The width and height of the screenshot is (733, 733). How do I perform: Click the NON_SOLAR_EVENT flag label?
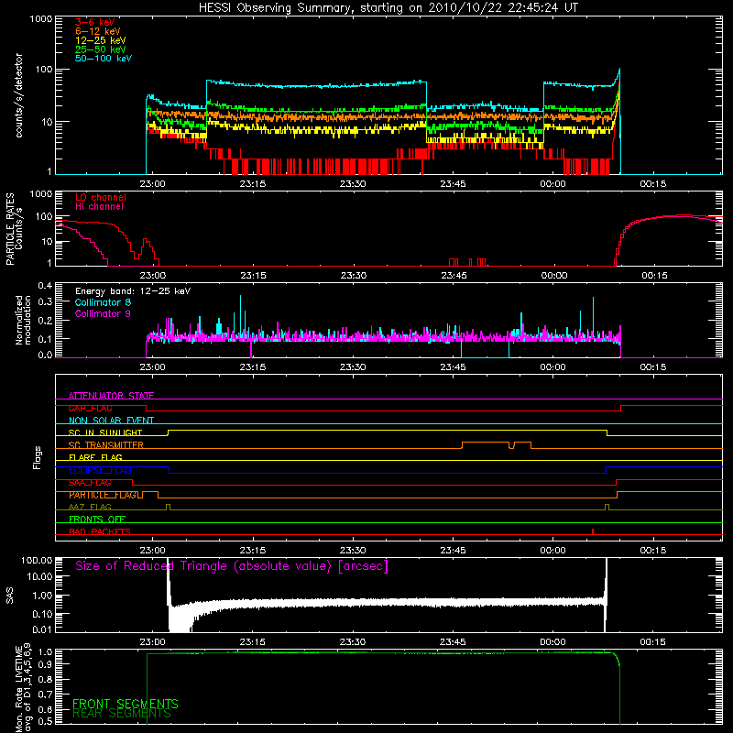[x=111, y=421]
